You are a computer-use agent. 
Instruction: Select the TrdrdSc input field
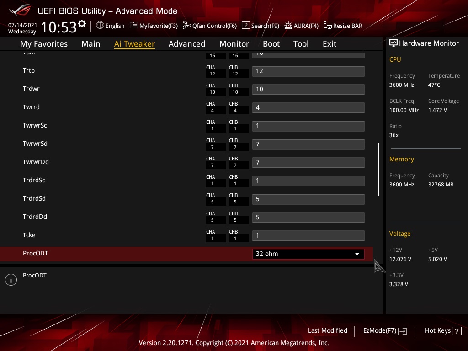click(308, 181)
